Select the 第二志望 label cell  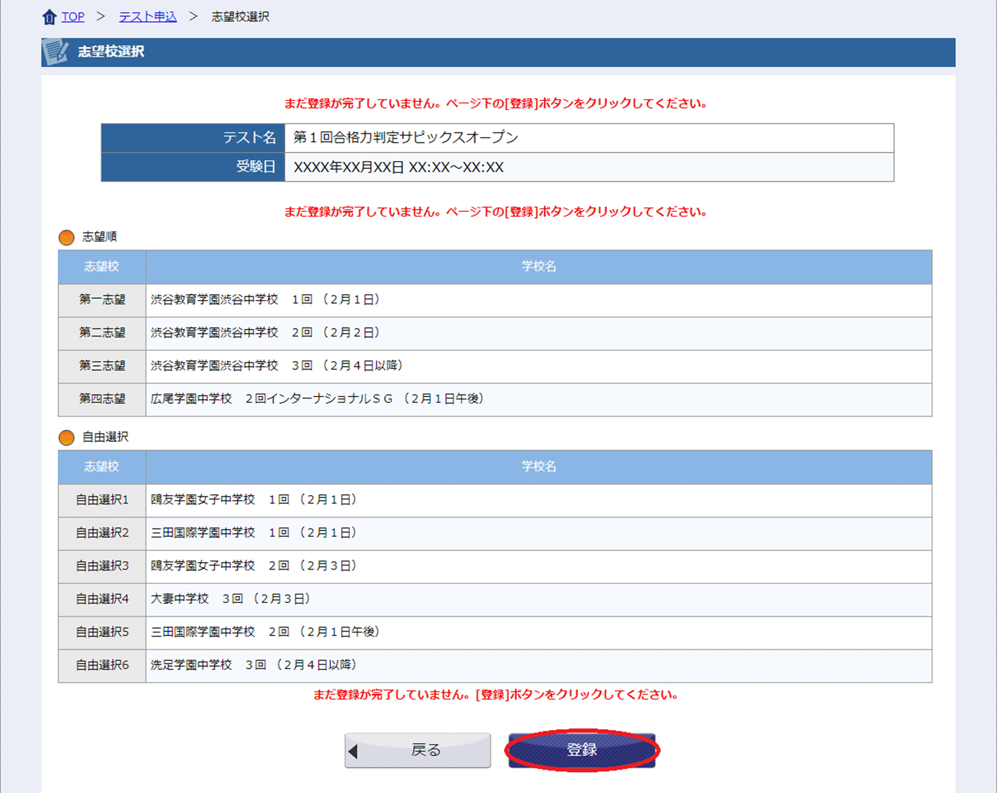(102, 333)
